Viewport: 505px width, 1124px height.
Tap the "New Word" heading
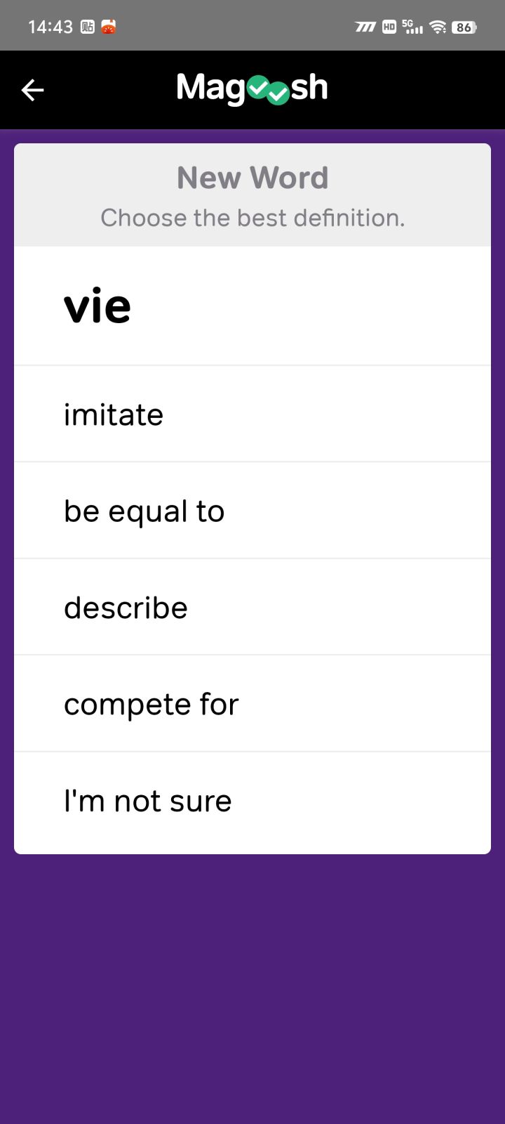tap(252, 178)
